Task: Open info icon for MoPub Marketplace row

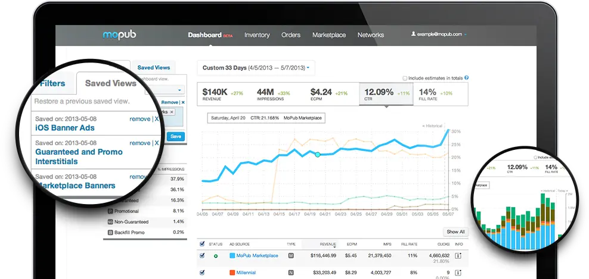Action: tap(458, 256)
